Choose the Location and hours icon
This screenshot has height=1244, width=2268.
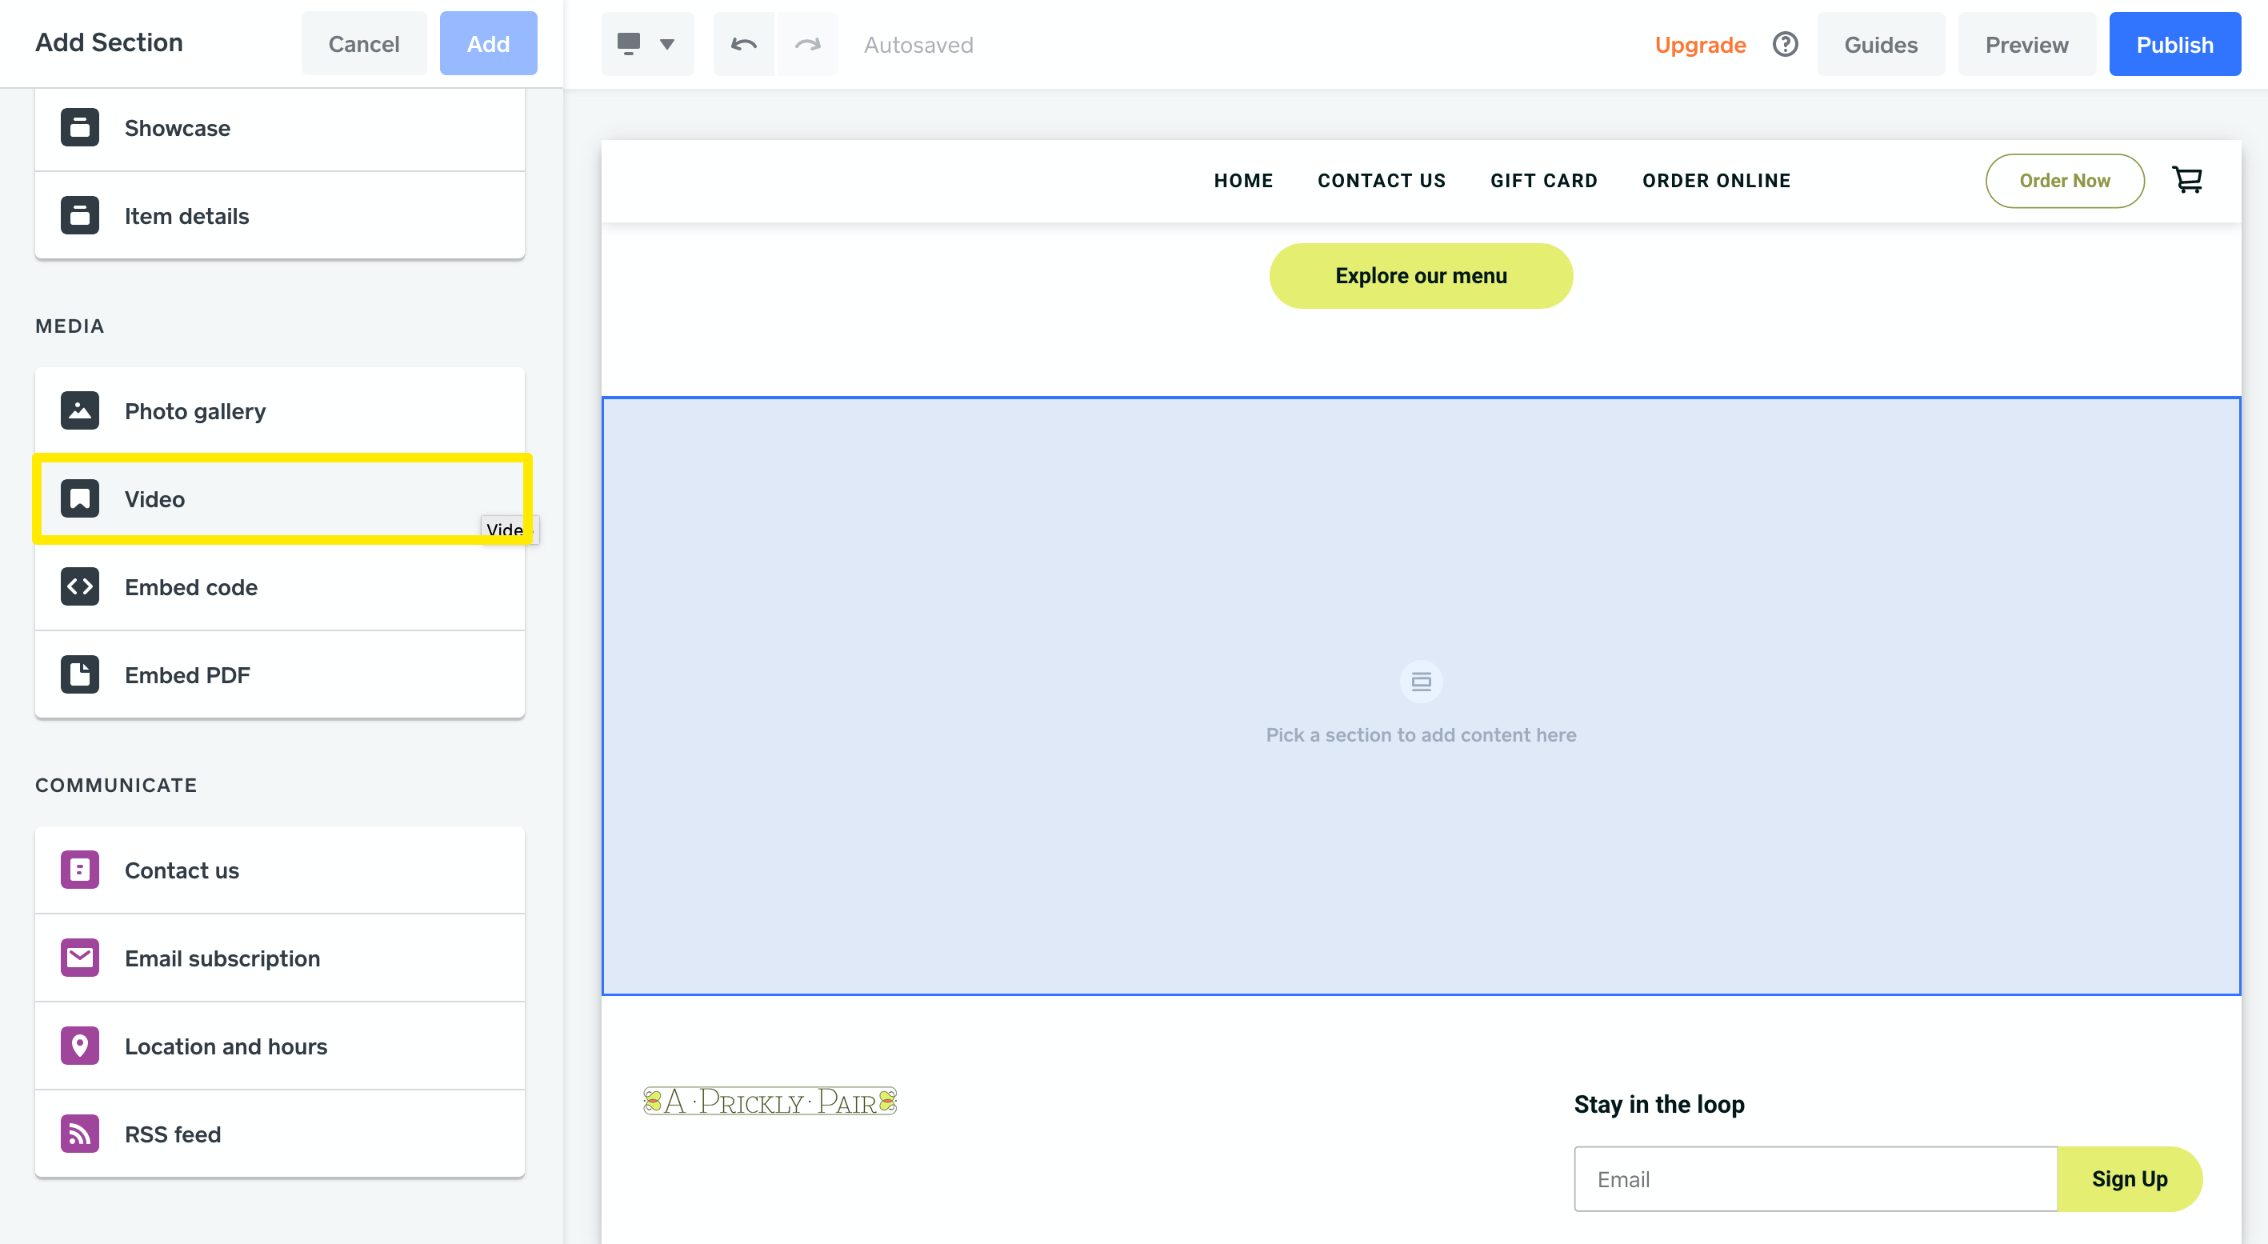click(x=79, y=1046)
